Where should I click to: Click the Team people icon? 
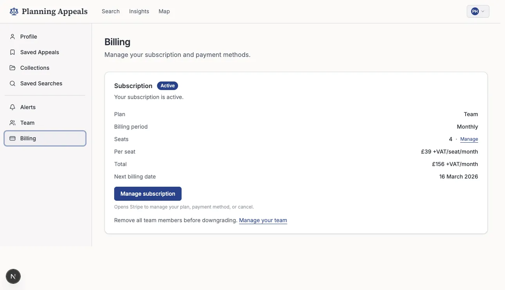(x=12, y=122)
